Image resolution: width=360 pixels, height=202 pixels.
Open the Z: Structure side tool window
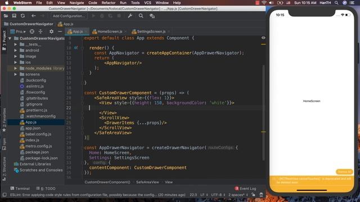click(4, 169)
